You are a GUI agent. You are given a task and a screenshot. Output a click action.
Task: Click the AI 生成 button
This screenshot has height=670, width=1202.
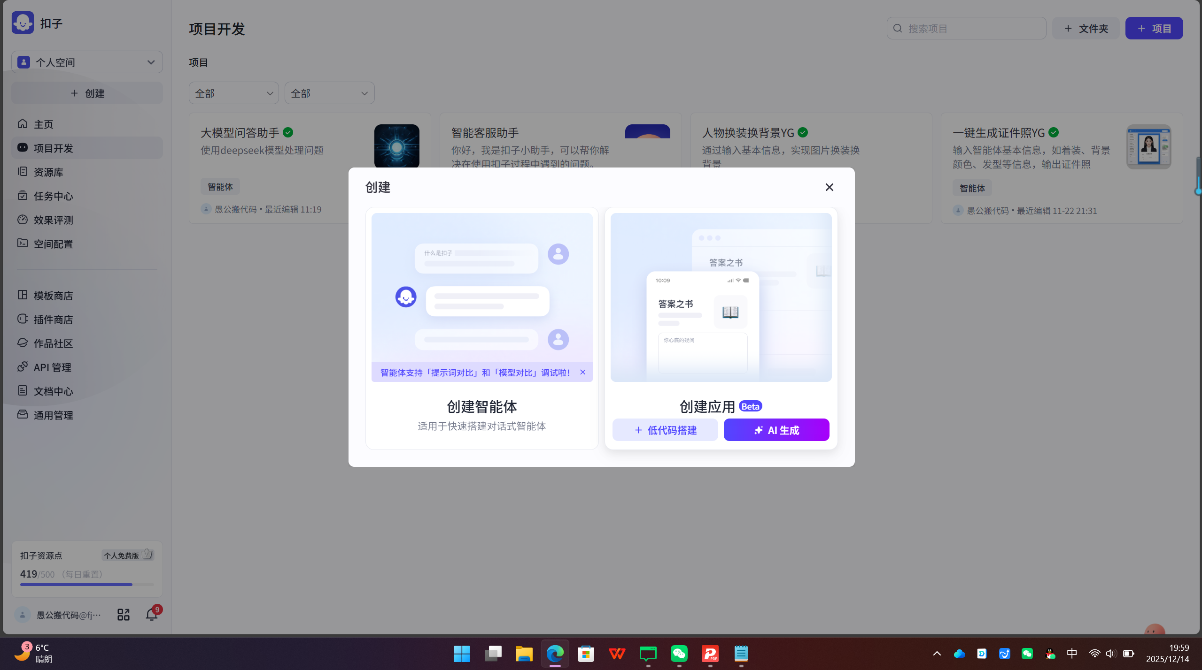(776, 429)
